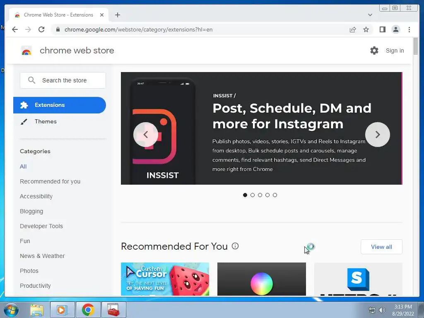Open the Photos category
The image size is (424, 318).
(x=29, y=271)
